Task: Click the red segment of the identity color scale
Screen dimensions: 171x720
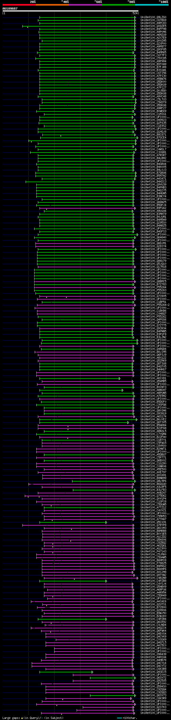Action: 19,5
